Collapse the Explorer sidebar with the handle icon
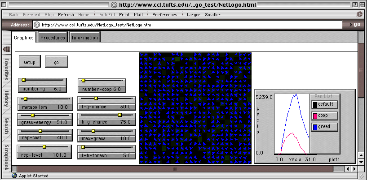This screenshot has height=180, width=367. click(x=6, y=48)
